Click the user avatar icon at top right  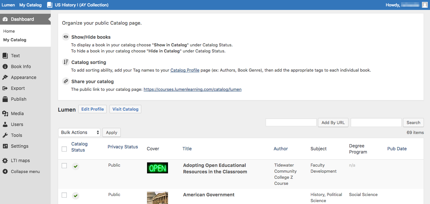pyautogui.click(x=425, y=5)
